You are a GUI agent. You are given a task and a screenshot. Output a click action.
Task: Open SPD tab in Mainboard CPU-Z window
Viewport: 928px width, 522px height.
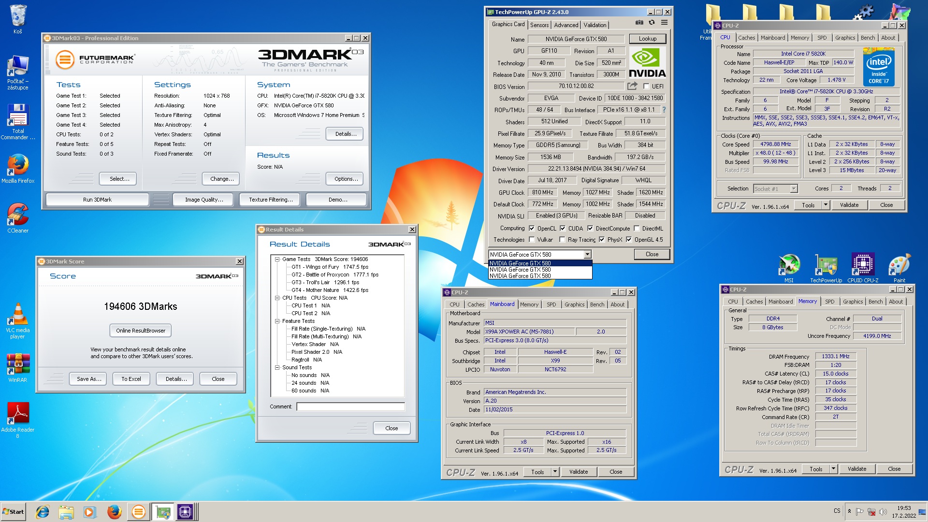tap(551, 304)
